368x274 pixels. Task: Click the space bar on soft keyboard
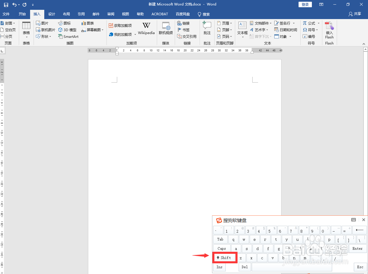pos(292,267)
